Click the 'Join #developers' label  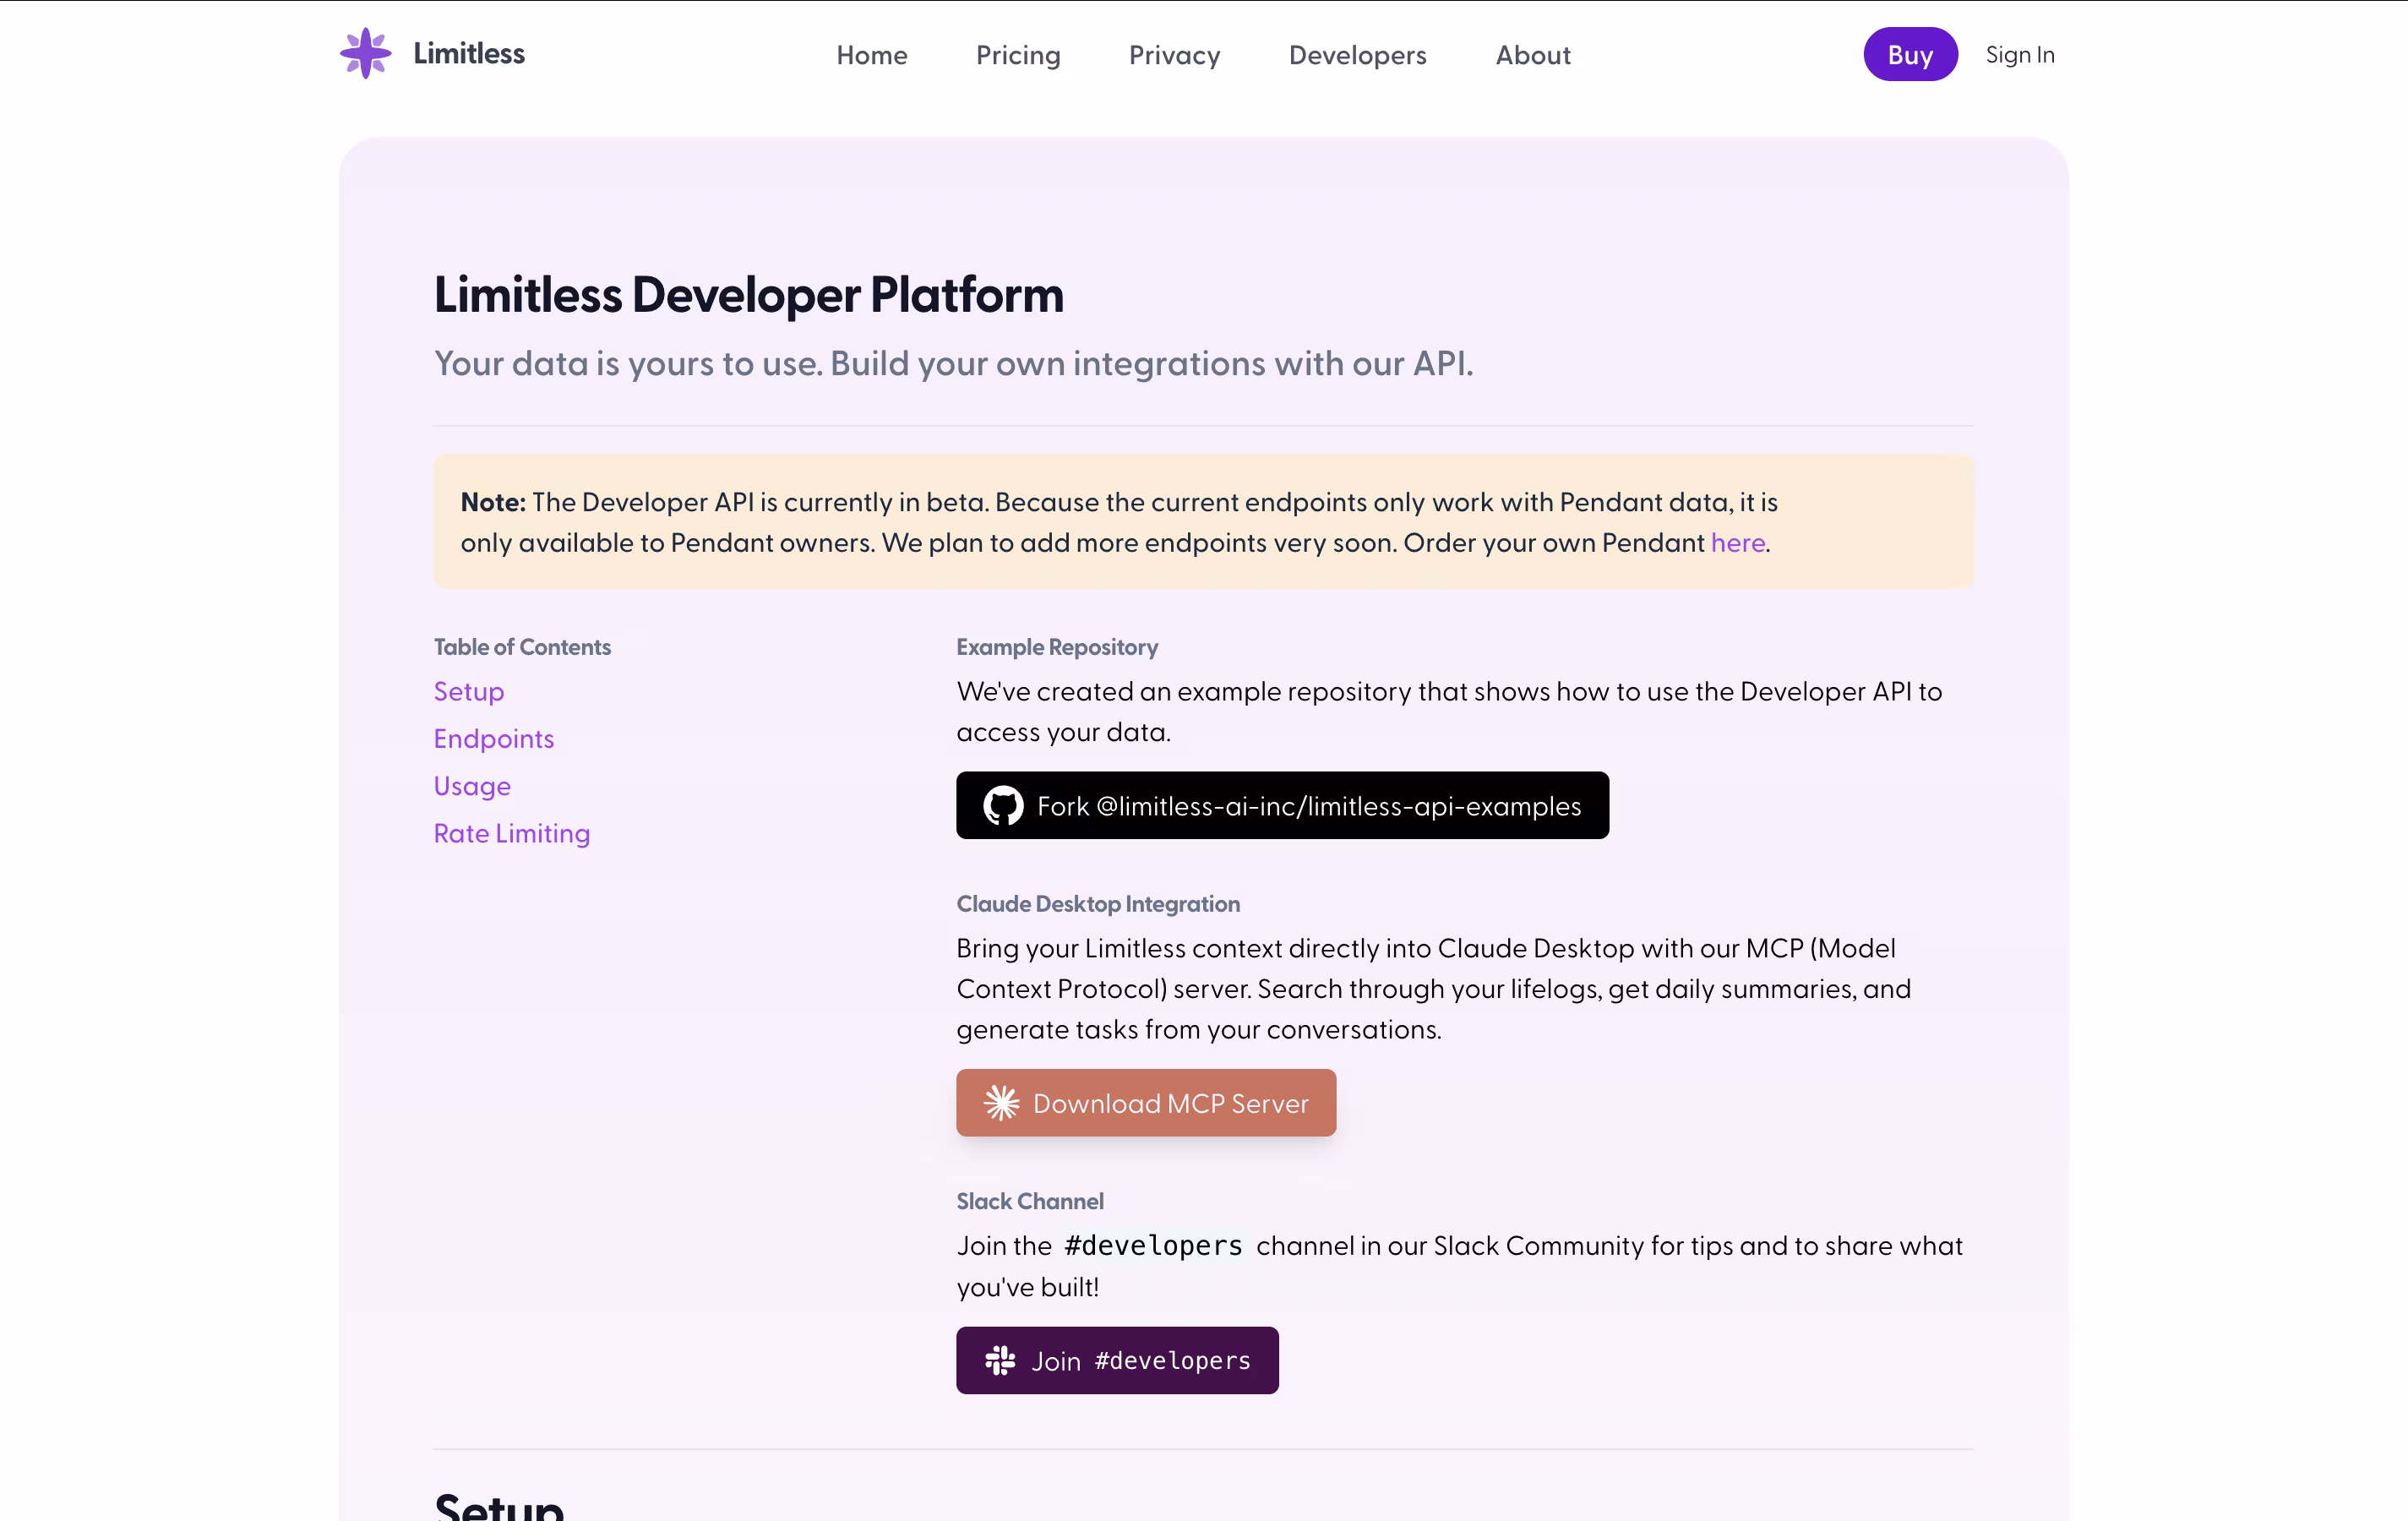(x=1141, y=1360)
